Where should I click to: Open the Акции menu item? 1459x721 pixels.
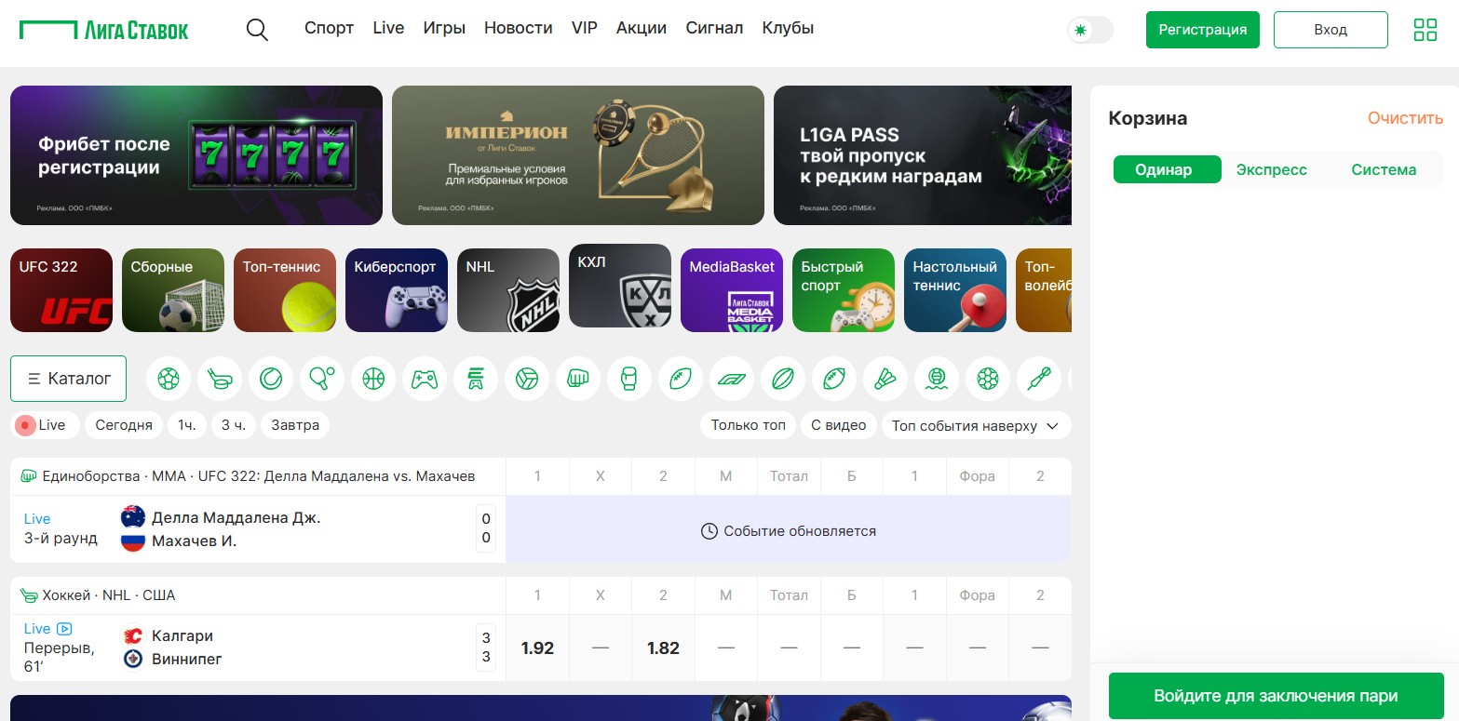[642, 28]
